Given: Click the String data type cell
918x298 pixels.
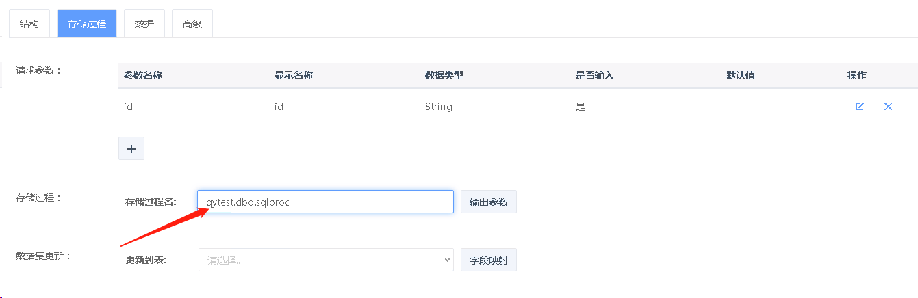Looking at the screenshot, I should (x=439, y=107).
